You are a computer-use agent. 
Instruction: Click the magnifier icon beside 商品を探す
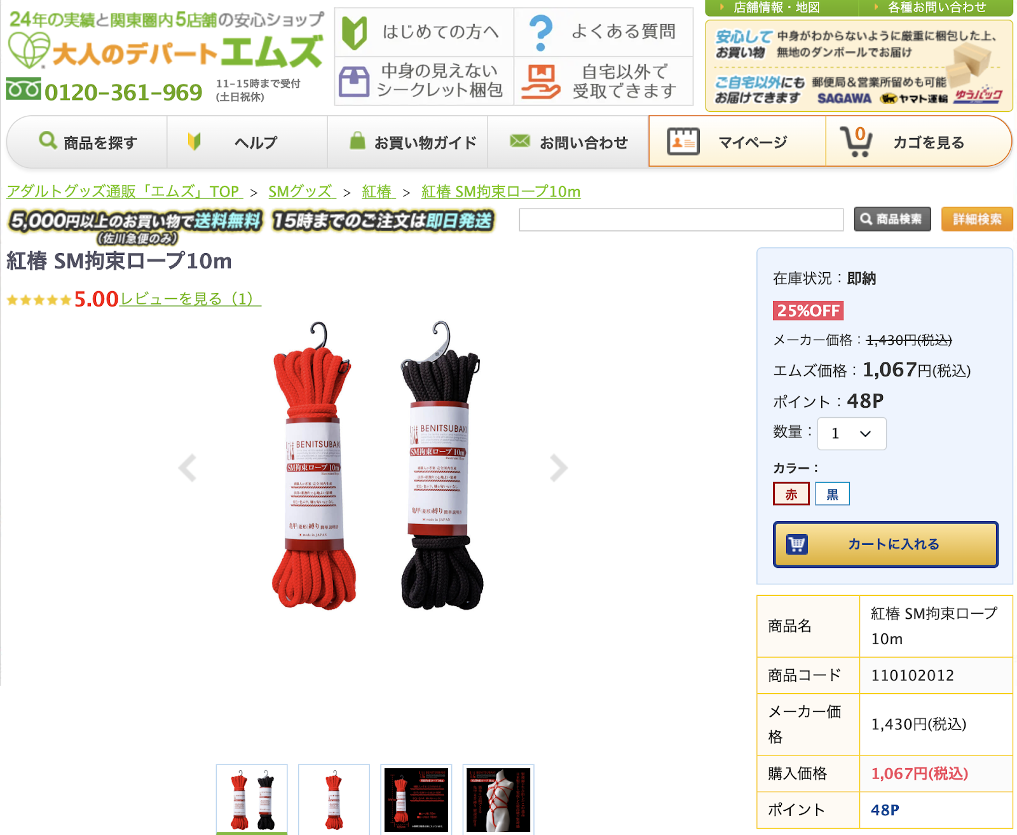pos(48,140)
